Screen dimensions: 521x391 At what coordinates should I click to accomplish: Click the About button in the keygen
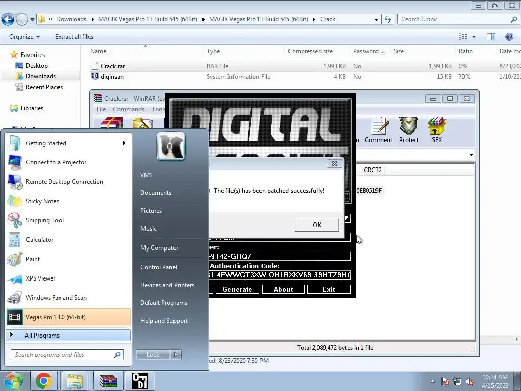[x=283, y=289]
